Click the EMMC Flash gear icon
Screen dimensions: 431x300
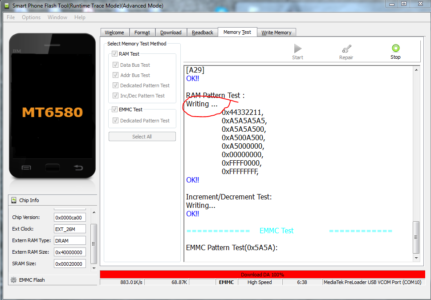13,280
